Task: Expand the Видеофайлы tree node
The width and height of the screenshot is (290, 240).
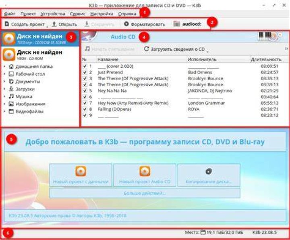Action: (x=4, y=111)
